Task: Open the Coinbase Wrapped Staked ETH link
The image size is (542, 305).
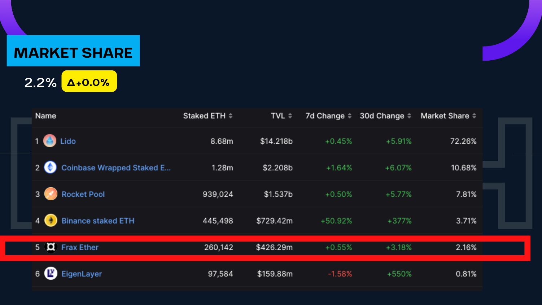Action: tap(116, 168)
